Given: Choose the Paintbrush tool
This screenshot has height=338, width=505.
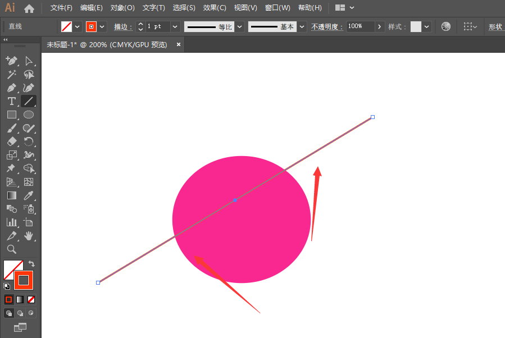Looking at the screenshot, I should [x=11, y=128].
